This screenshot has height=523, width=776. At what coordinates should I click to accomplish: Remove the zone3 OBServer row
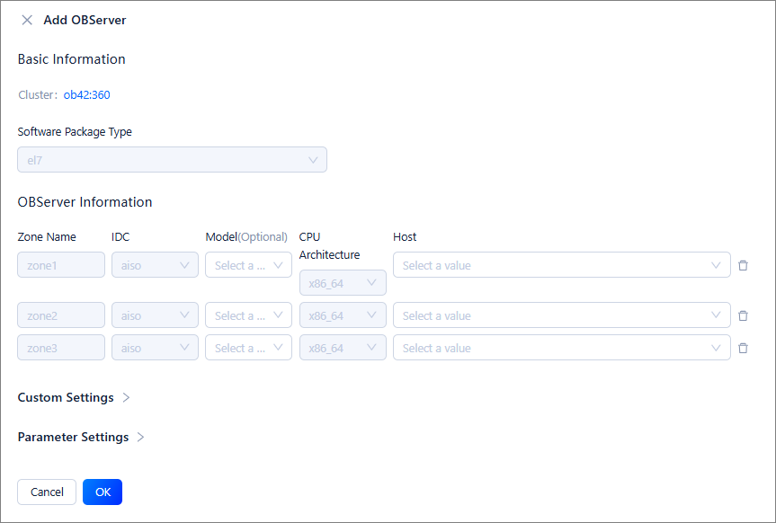[x=743, y=348]
